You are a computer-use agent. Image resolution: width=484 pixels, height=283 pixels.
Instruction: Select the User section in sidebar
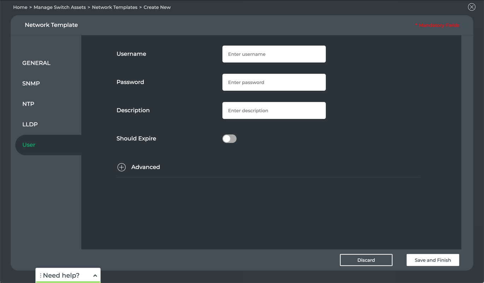[x=29, y=145]
